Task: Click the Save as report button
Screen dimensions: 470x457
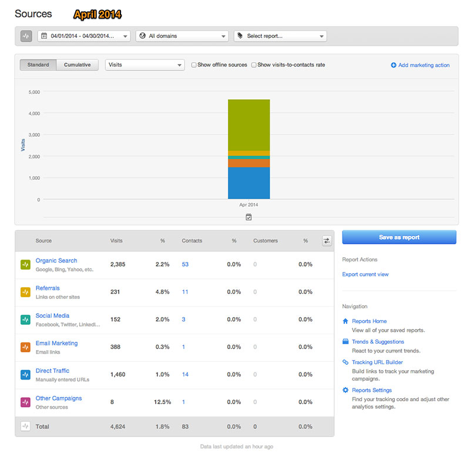Action: pyautogui.click(x=399, y=237)
